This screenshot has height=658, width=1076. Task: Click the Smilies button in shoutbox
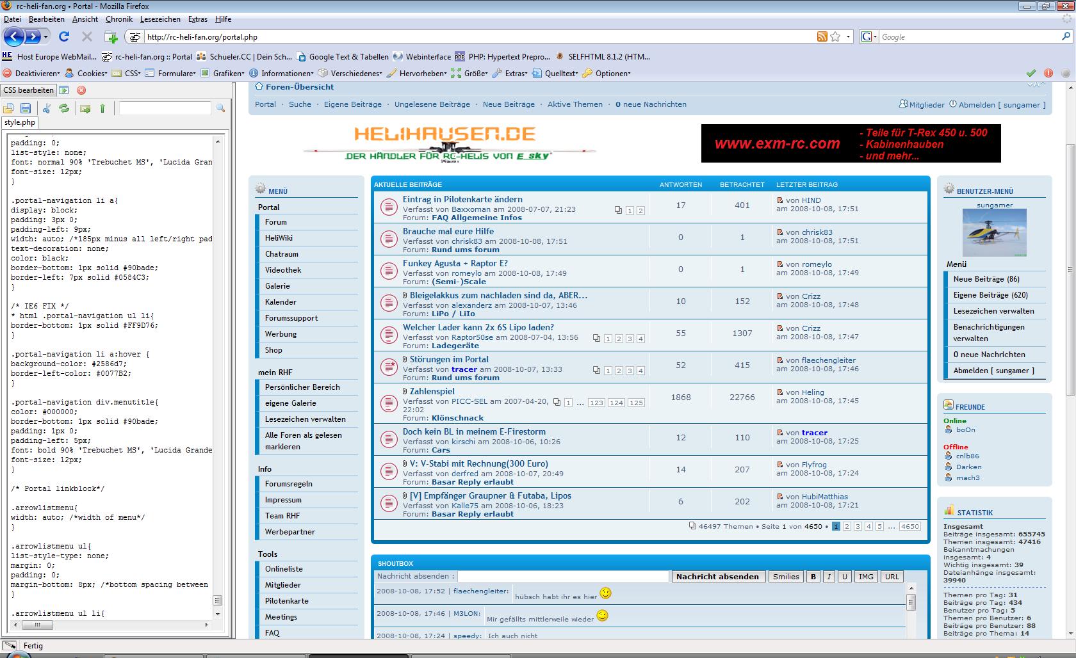click(x=786, y=576)
